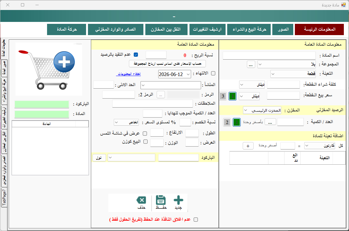Image resolution: width=349 pixels, height=231 pixels.
Task: Open حركة البيع والشراء tab
Action: [249, 29]
